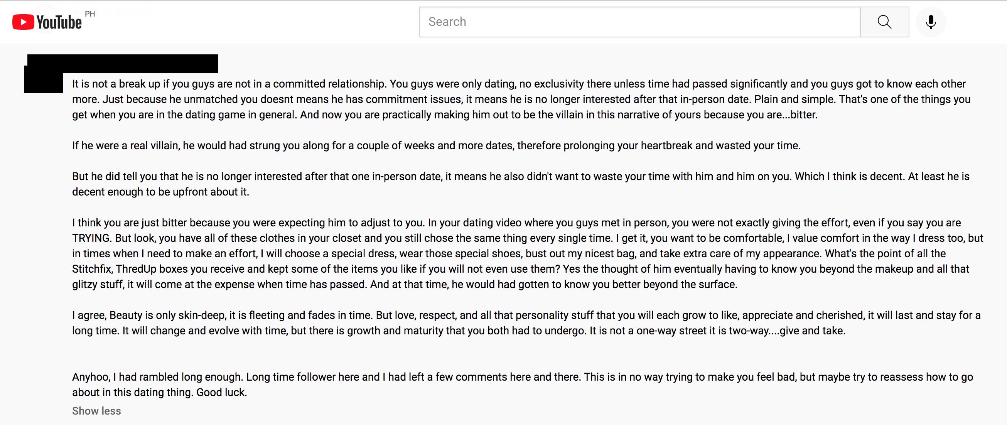Click the capitalized word TRYING in comment
This screenshot has width=1007, height=425.
pyautogui.click(x=91, y=238)
